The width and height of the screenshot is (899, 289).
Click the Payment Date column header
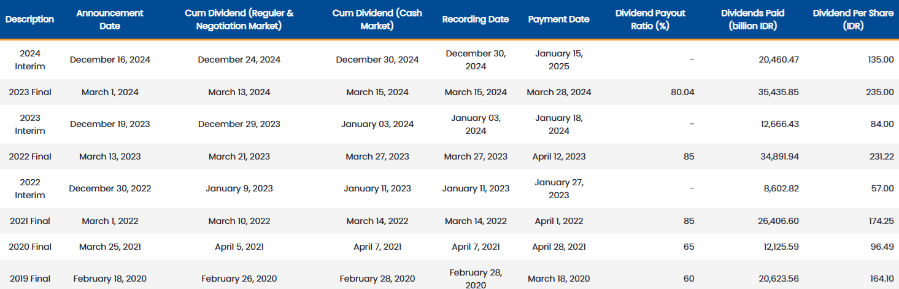(559, 19)
